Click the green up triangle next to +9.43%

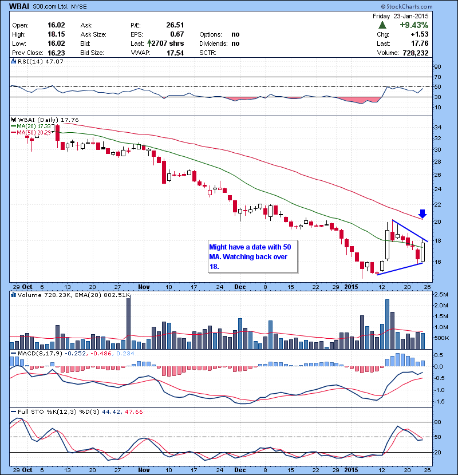[382, 25]
